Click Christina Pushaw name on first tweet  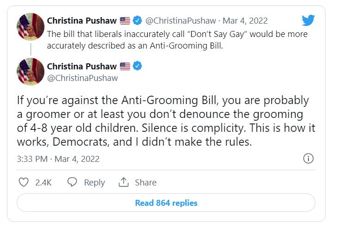click(82, 21)
